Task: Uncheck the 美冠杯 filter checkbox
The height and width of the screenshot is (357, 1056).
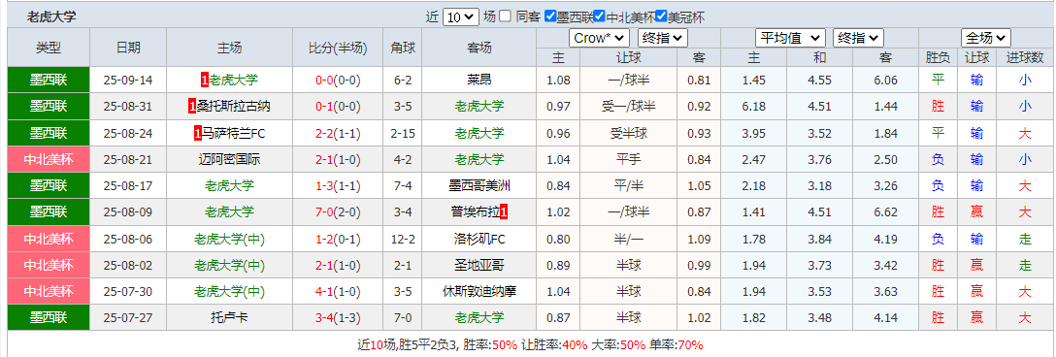Action: 661,16
